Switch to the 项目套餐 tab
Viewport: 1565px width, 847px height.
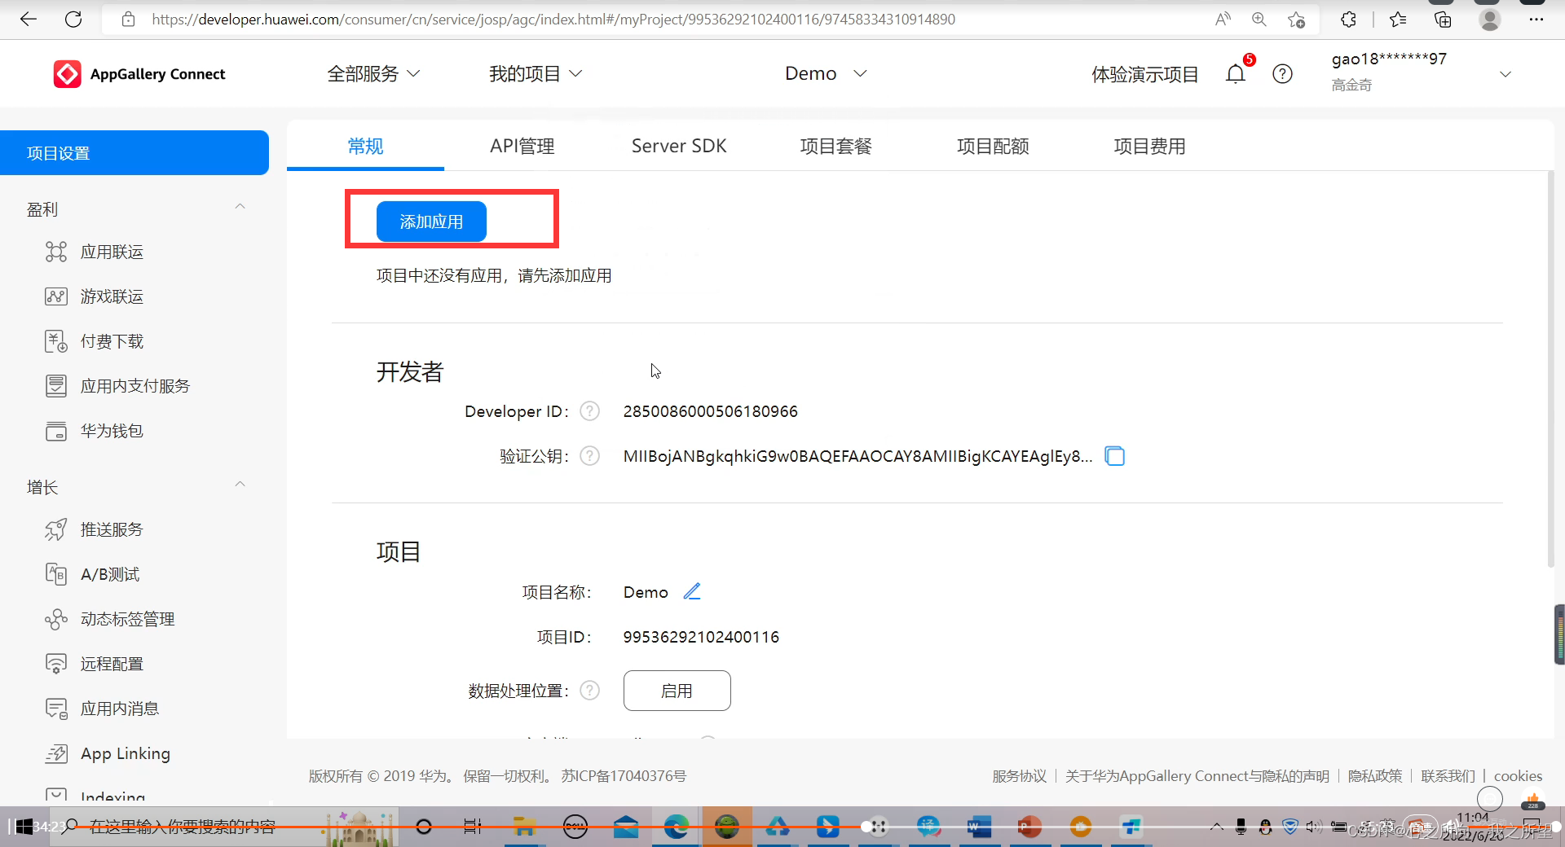[836, 146]
